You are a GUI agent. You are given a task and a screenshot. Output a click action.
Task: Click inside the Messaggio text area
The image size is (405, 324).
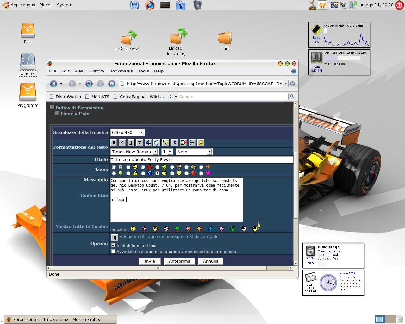(176, 200)
